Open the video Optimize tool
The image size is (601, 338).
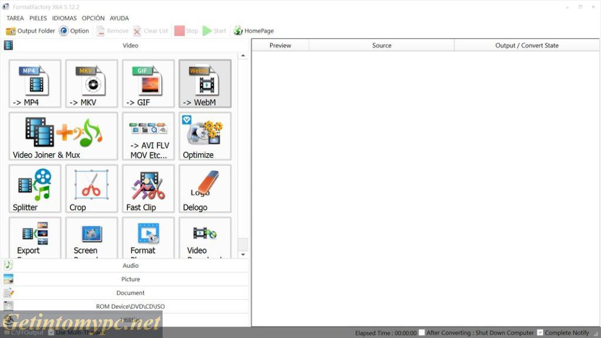[204, 136]
